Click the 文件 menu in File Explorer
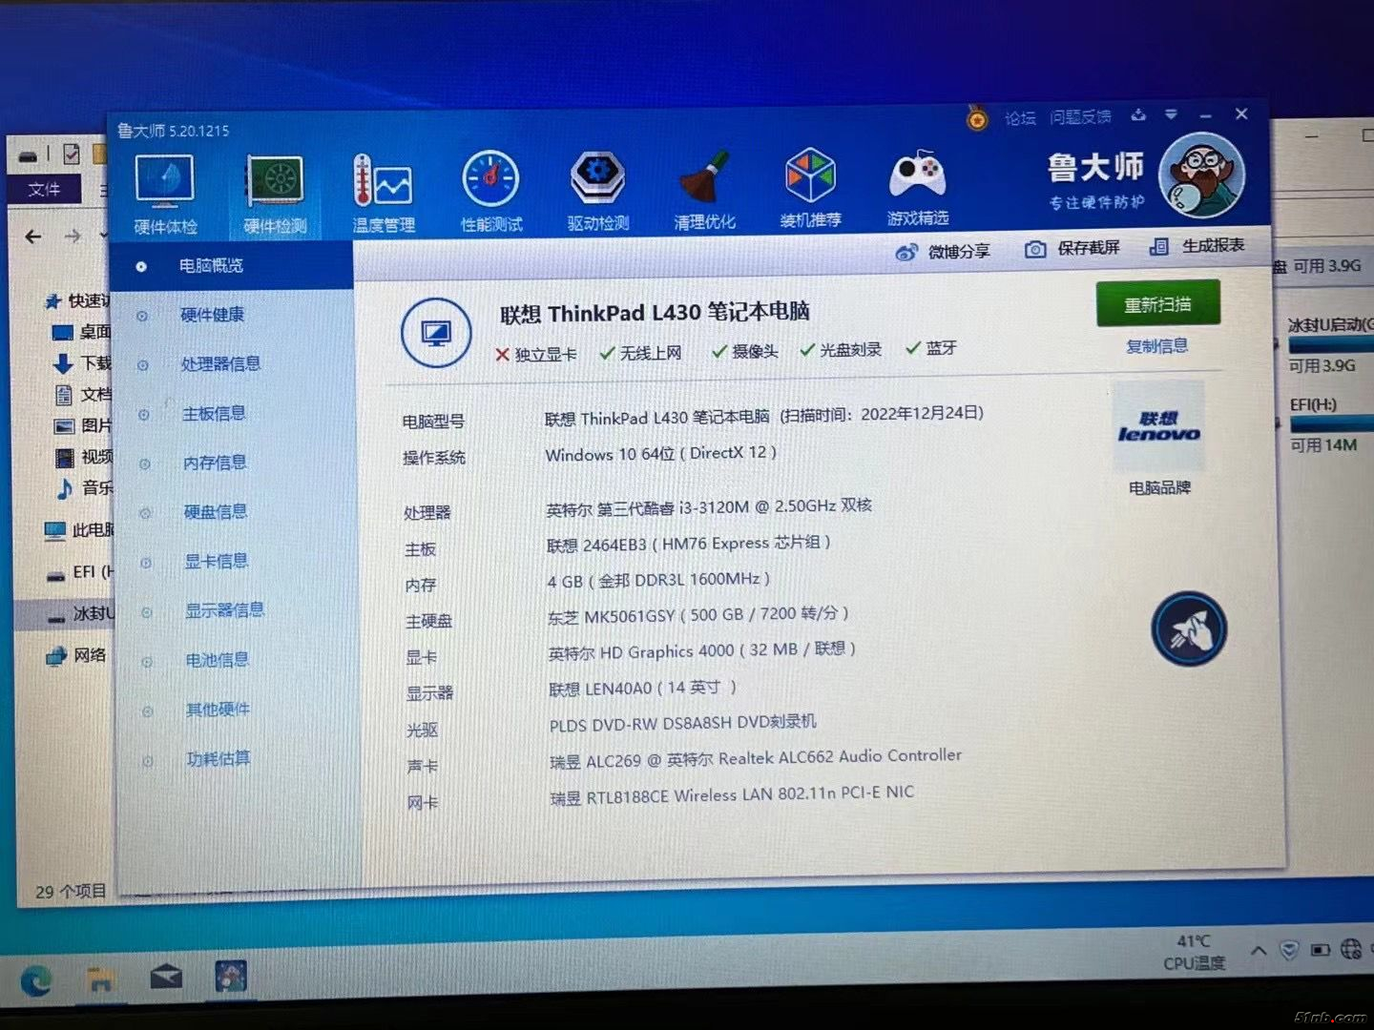This screenshot has height=1030, width=1374. coord(44,189)
